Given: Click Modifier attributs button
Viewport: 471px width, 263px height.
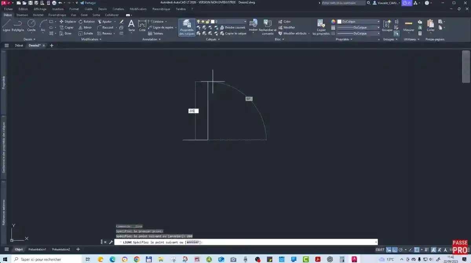Looking at the screenshot, I should (292, 33).
